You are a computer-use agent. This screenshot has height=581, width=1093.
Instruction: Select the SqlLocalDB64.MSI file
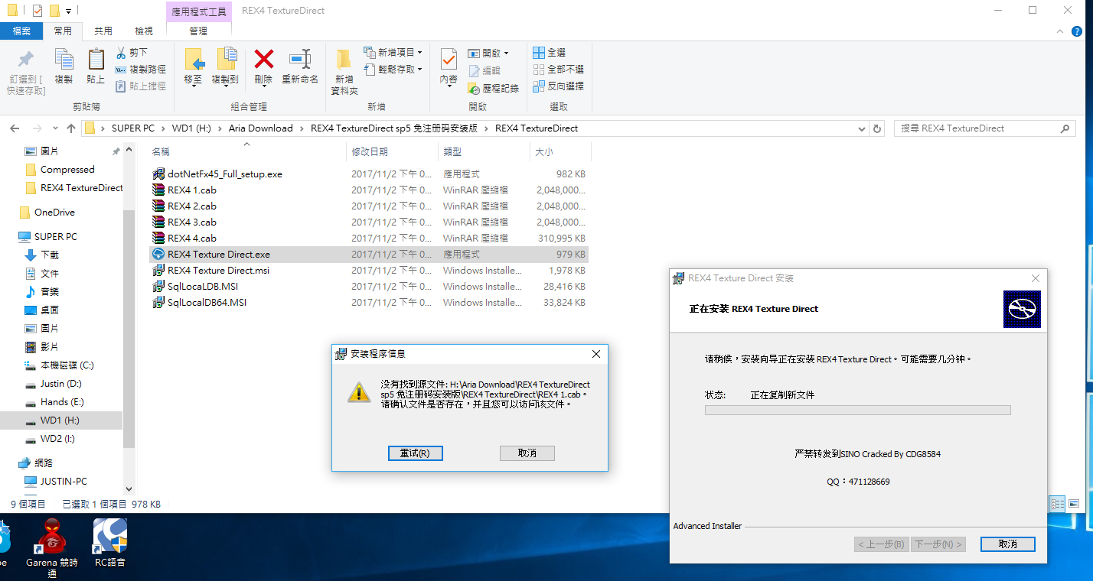point(207,303)
